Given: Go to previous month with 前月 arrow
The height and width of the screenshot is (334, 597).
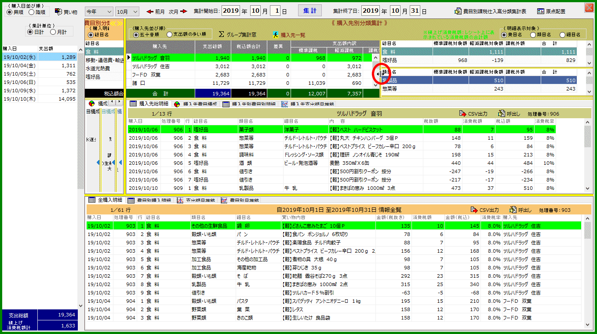Looking at the screenshot, I should pyautogui.click(x=156, y=11).
